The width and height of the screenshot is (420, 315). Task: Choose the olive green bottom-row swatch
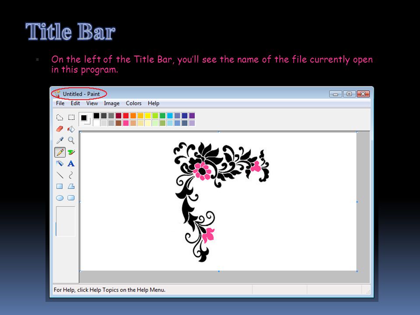point(163,123)
